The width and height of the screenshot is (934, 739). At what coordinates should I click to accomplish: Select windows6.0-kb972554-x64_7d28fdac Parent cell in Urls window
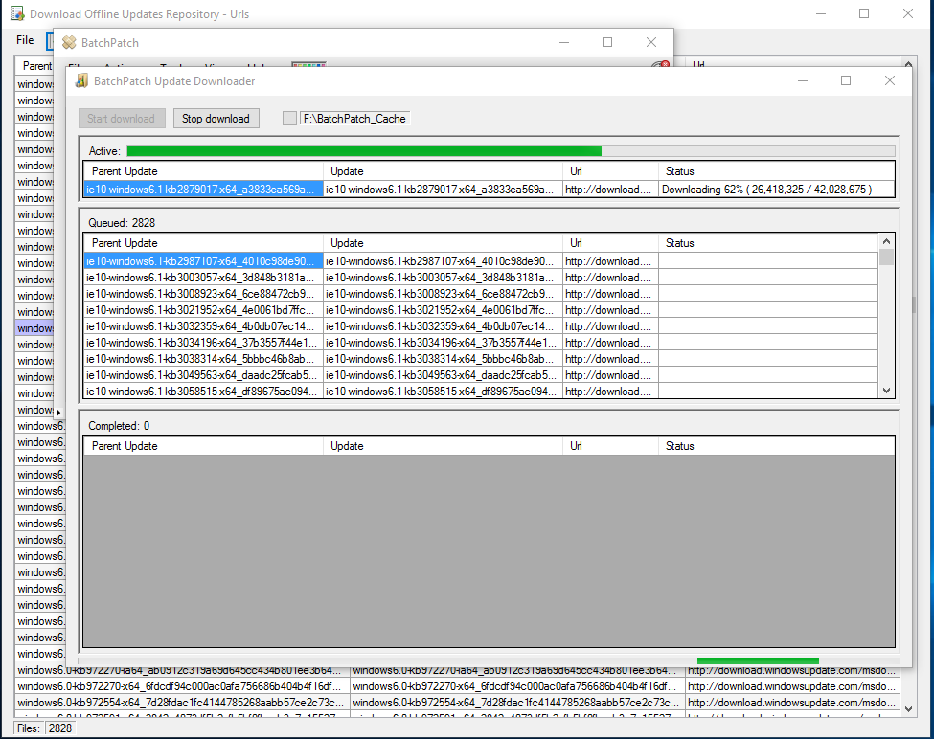[182, 703]
